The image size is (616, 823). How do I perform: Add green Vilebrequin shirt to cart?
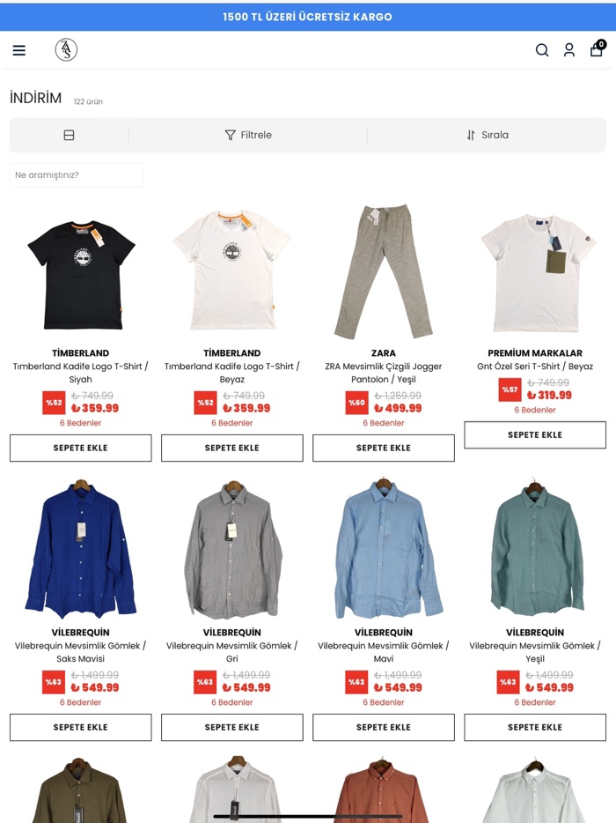(535, 727)
